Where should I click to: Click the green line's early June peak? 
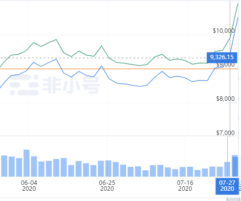[56, 40]
